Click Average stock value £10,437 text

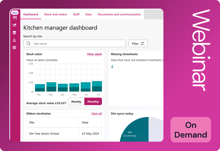pyautogui.click(x=46, y=103)
